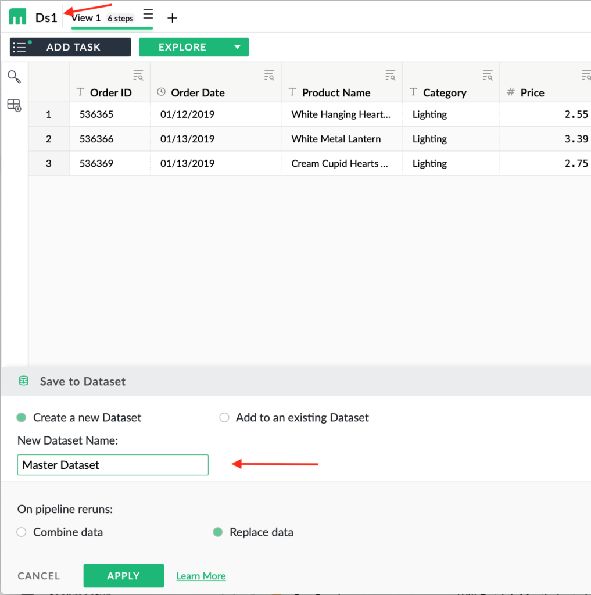
Task: Open Order ID column filter icon
Action: [138, 75]
